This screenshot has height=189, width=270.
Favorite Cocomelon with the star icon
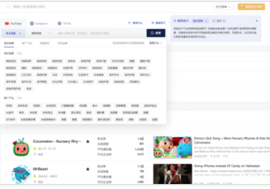coord(88,141)
